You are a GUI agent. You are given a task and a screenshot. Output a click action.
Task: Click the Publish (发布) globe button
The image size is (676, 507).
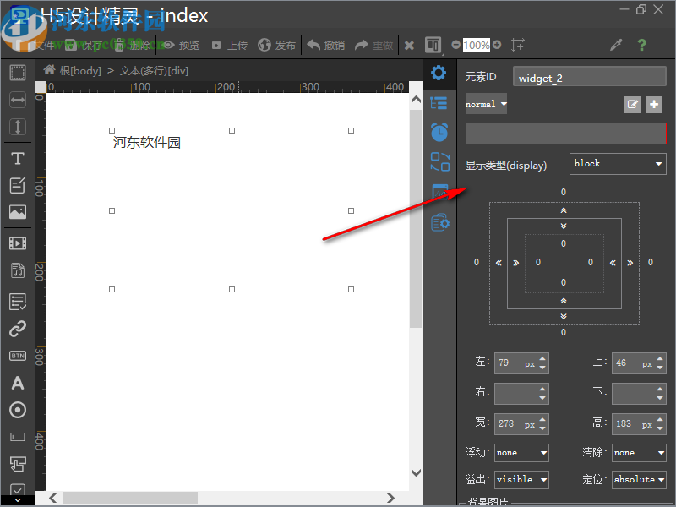[277, 45]
